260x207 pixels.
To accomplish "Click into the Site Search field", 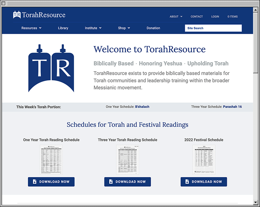I will 213,28.
